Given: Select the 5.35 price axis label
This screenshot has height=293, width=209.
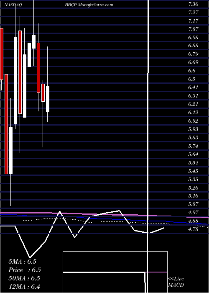Looking at the screenshot, I should (x=193, y=180).
